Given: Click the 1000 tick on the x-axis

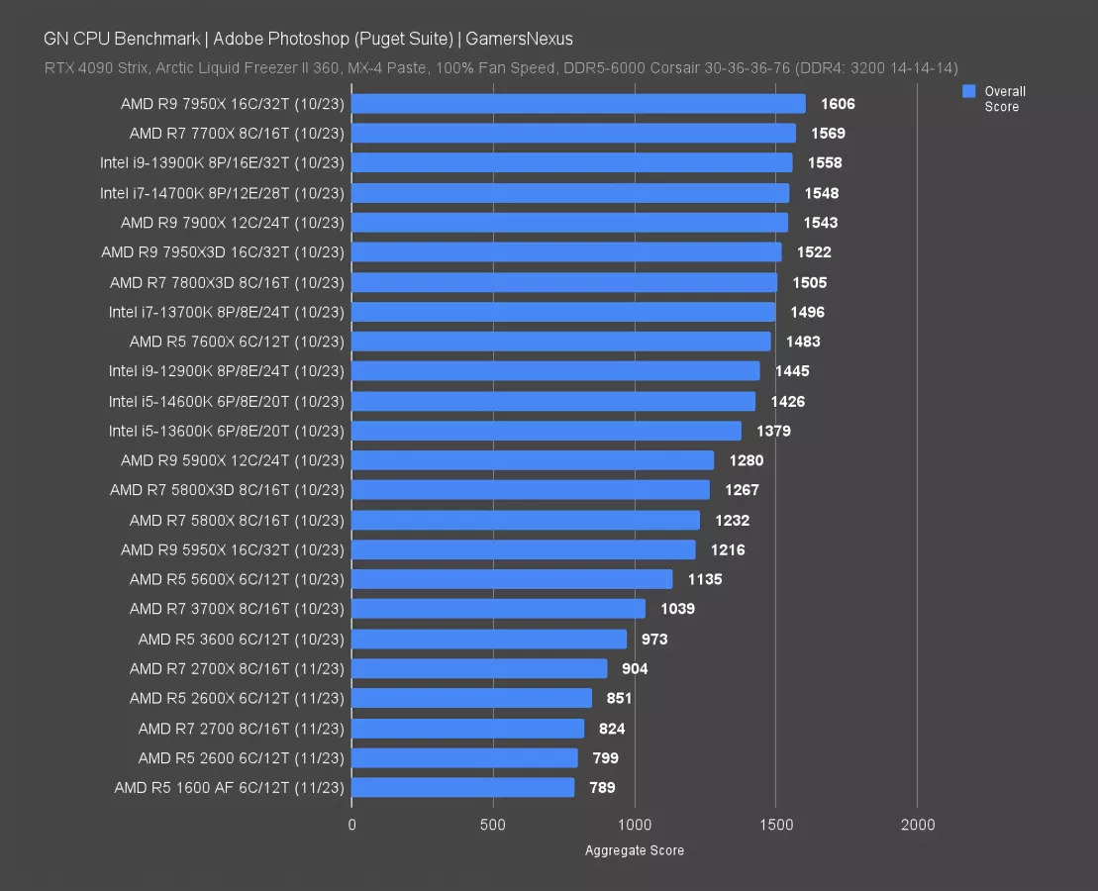Looking at the screenshot, I should (635, 825).
